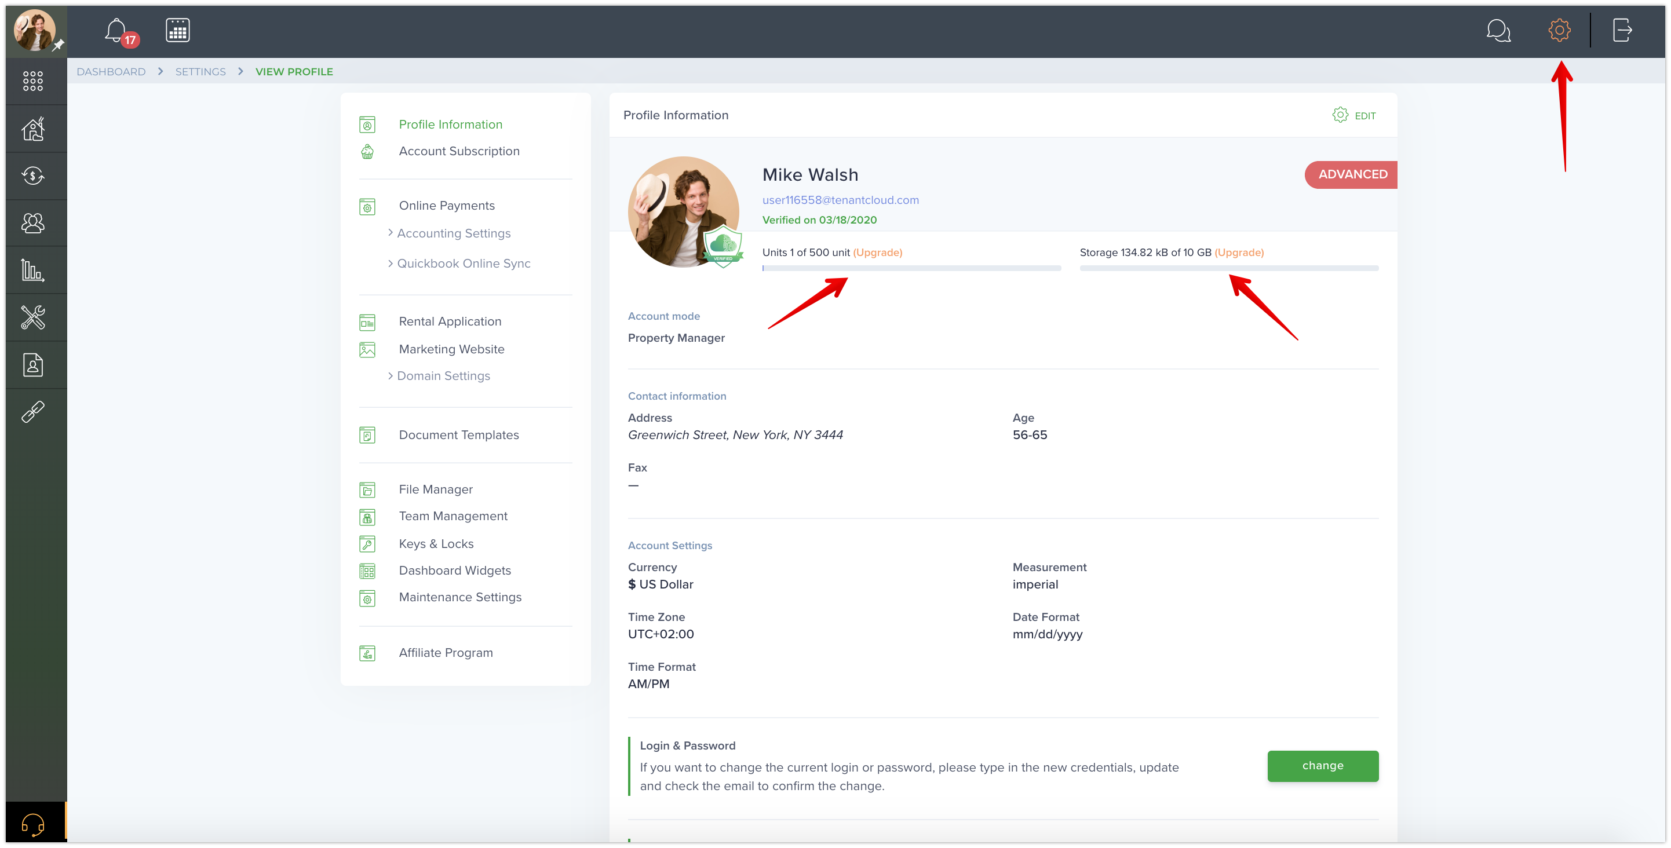The height and width of the screenshot is (848, 1671).
Task: Open Rental Application settings
Action: (450, 321)
